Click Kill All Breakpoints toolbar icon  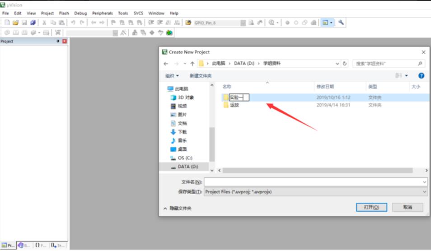click(x=314, y=23)
